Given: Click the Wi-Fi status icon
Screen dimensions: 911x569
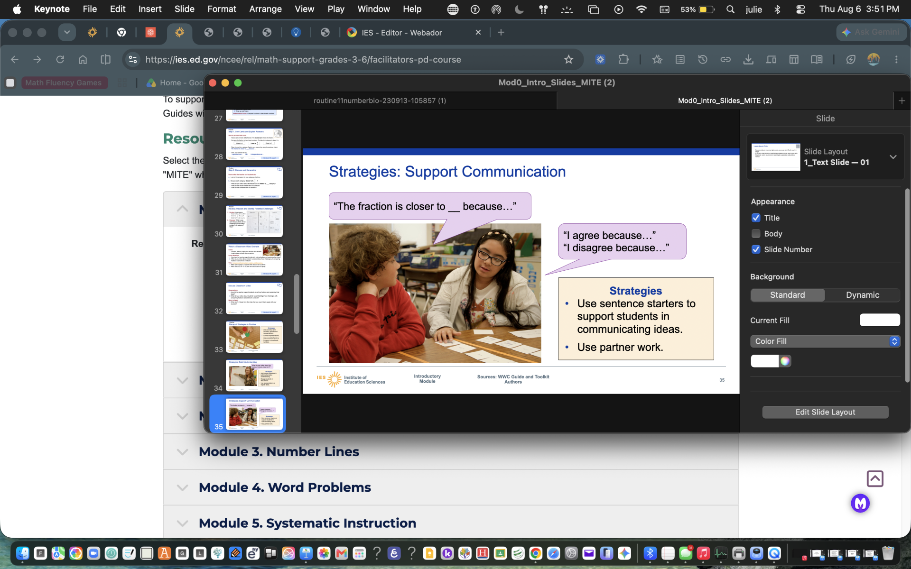Looking at the screenshot, I should 641,9.
